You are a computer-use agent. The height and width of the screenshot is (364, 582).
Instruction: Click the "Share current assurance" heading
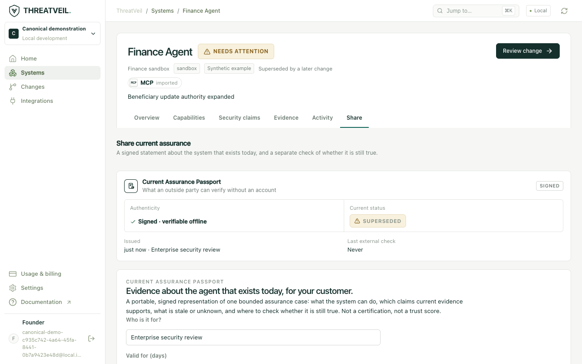154,143
